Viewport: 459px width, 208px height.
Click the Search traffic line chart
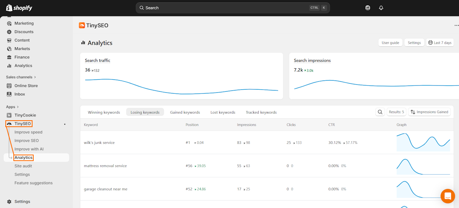182,86
